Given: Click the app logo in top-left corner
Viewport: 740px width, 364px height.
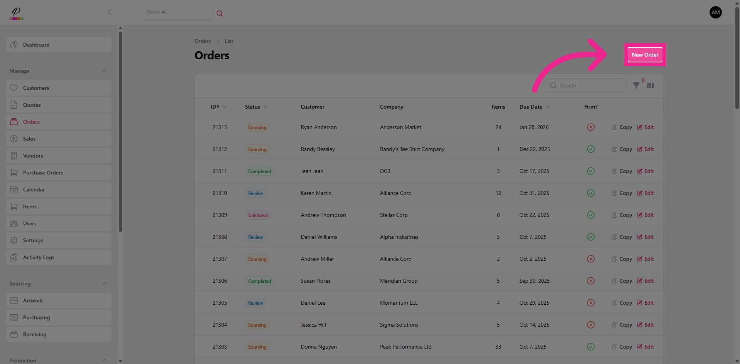Looking at the screenshot, I should pyautogui.click(x=16, y=13).
